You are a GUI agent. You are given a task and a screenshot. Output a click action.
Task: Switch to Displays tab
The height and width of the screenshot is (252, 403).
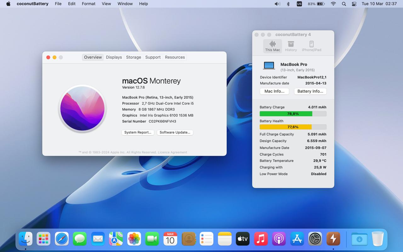(114, 57)
